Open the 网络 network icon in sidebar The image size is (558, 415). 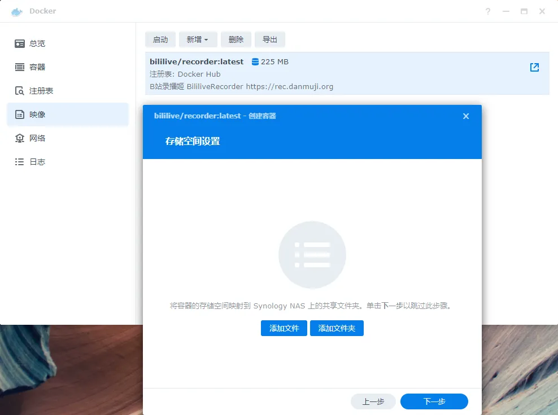click(20, 138)
